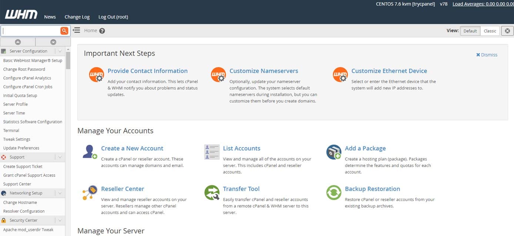
Task: Collapse the Server Configuration section chevron
Action: pos(60,51)
